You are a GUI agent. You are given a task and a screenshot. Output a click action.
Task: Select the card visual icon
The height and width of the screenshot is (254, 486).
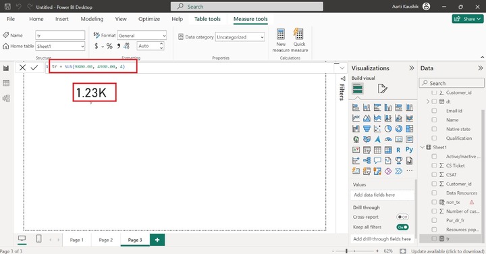pos(399,140)
